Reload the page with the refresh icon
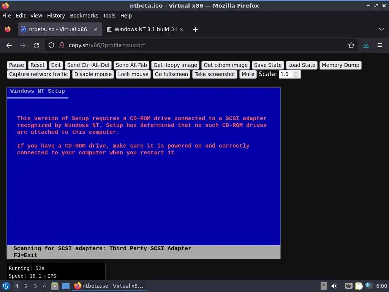 36,46
